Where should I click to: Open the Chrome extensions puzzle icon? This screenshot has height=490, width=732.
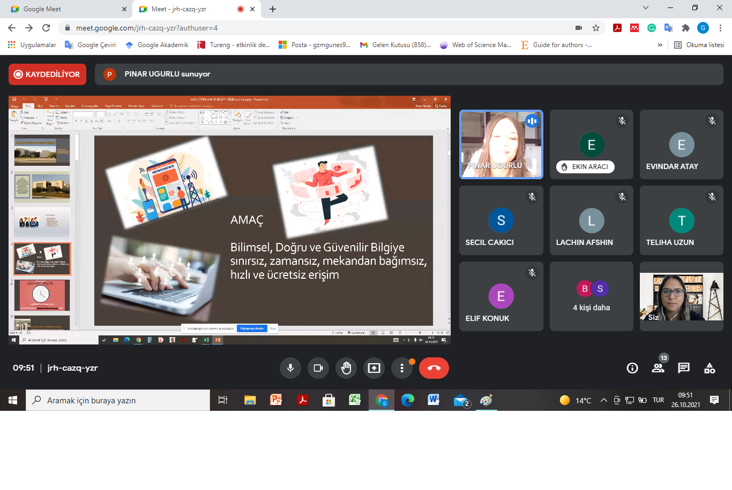[686, 28]
